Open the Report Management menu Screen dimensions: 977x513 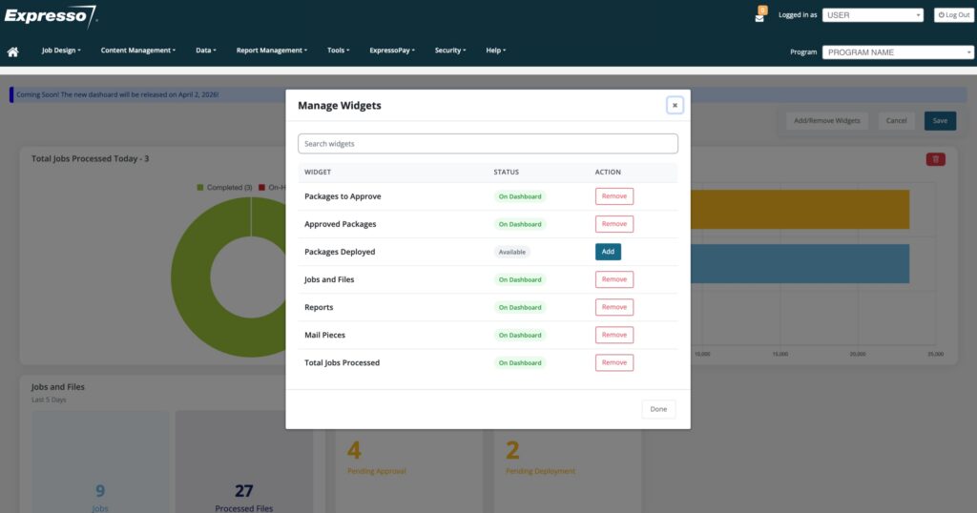271,51
